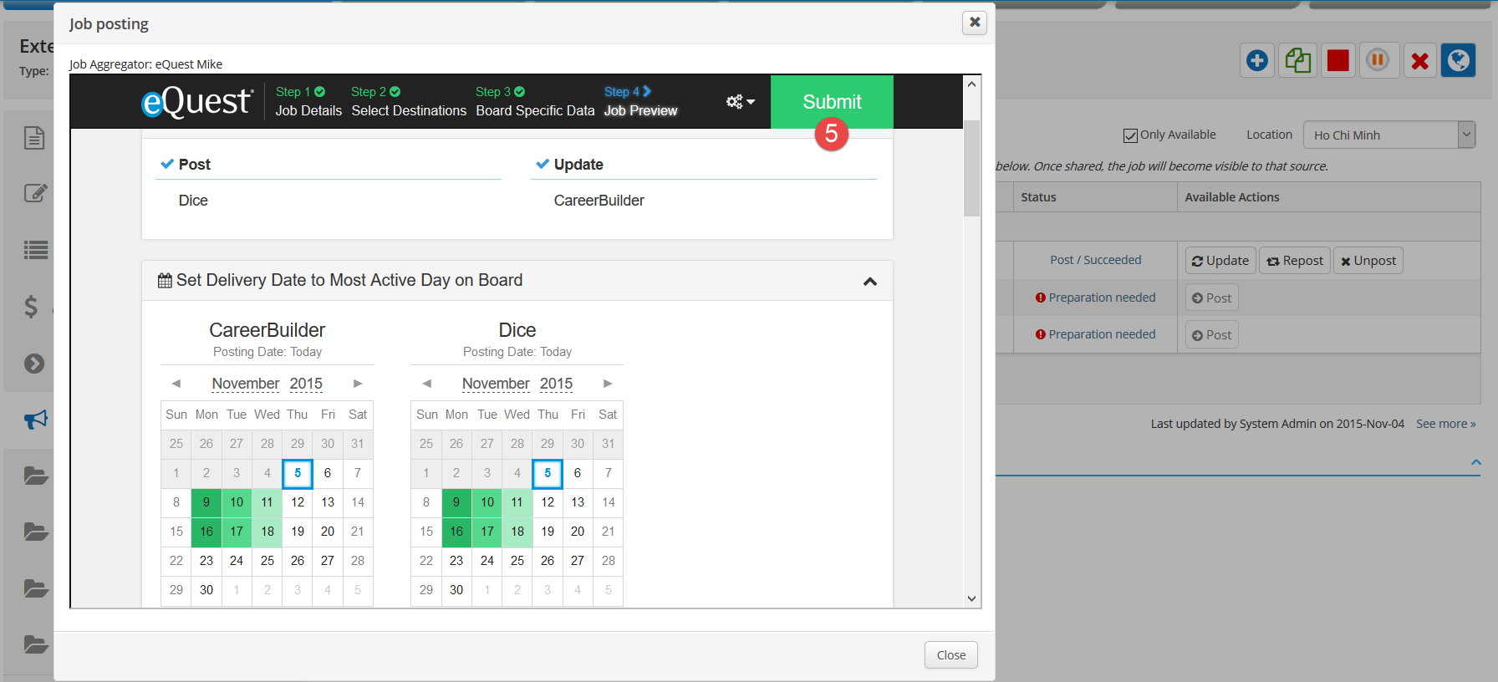Click the Post section header checkmark
This screenshot has height=682, width=1498.
pyautogui.click(x=168, y=164)
